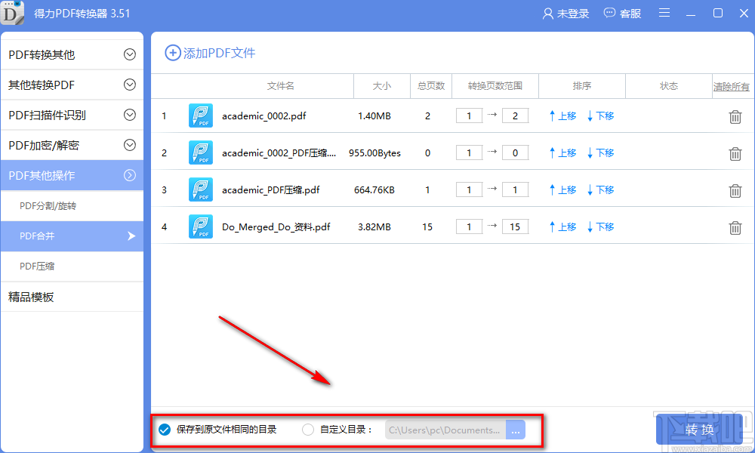
Task: Move the 955.00Bytes file down
Action: 600,153
